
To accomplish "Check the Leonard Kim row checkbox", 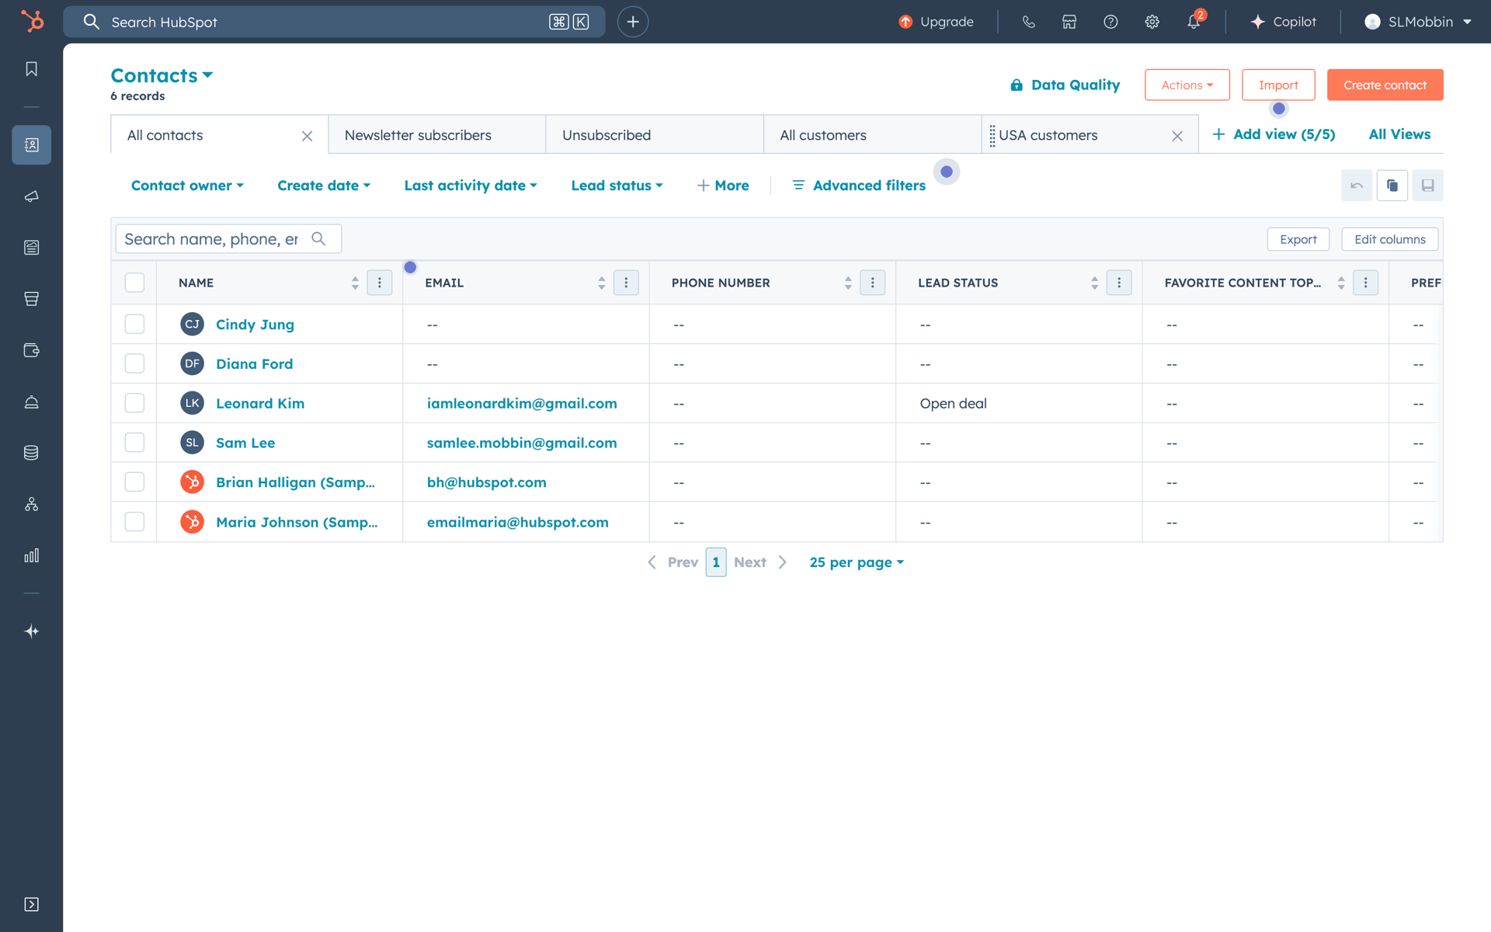I will coord(134,402).
